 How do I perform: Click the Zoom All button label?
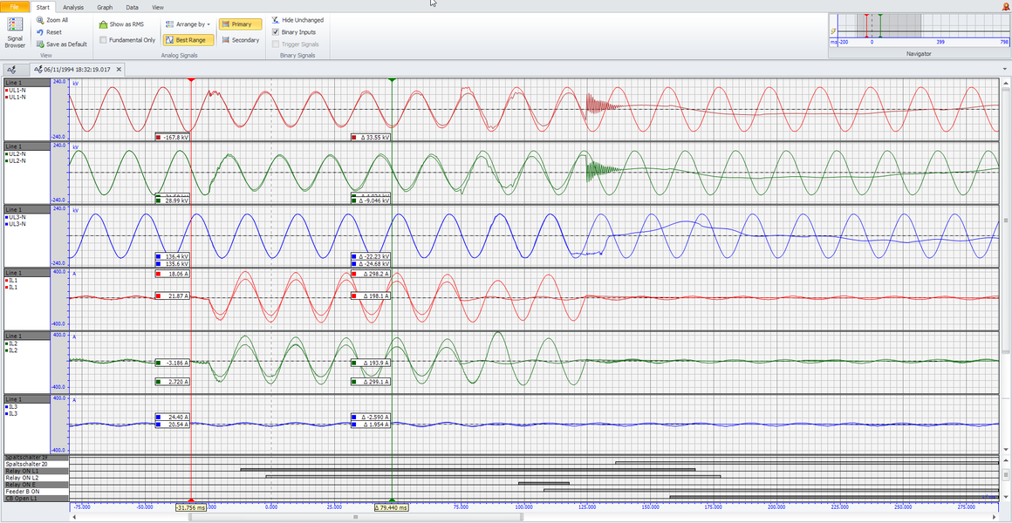pyautogui.click(x=58, y=21)
